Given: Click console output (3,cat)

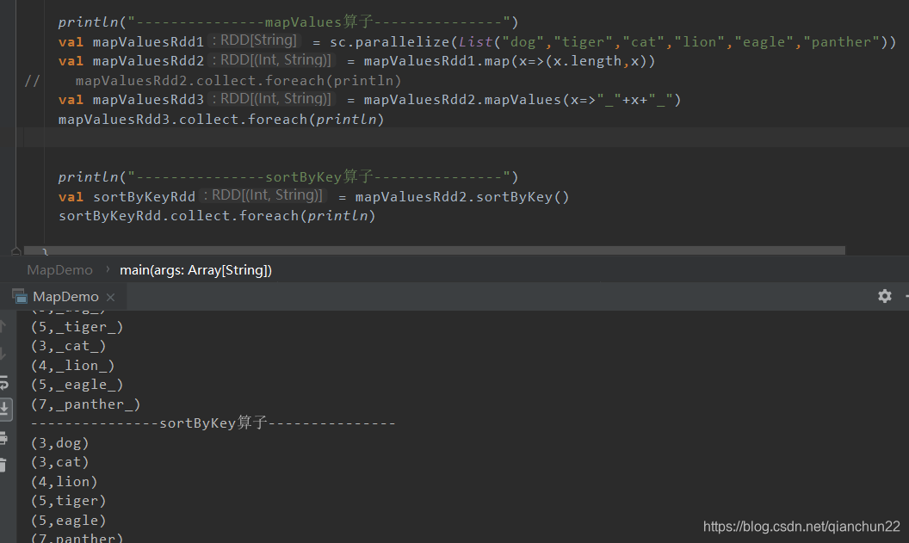Looking at the screenshot, I should (59, 462).
